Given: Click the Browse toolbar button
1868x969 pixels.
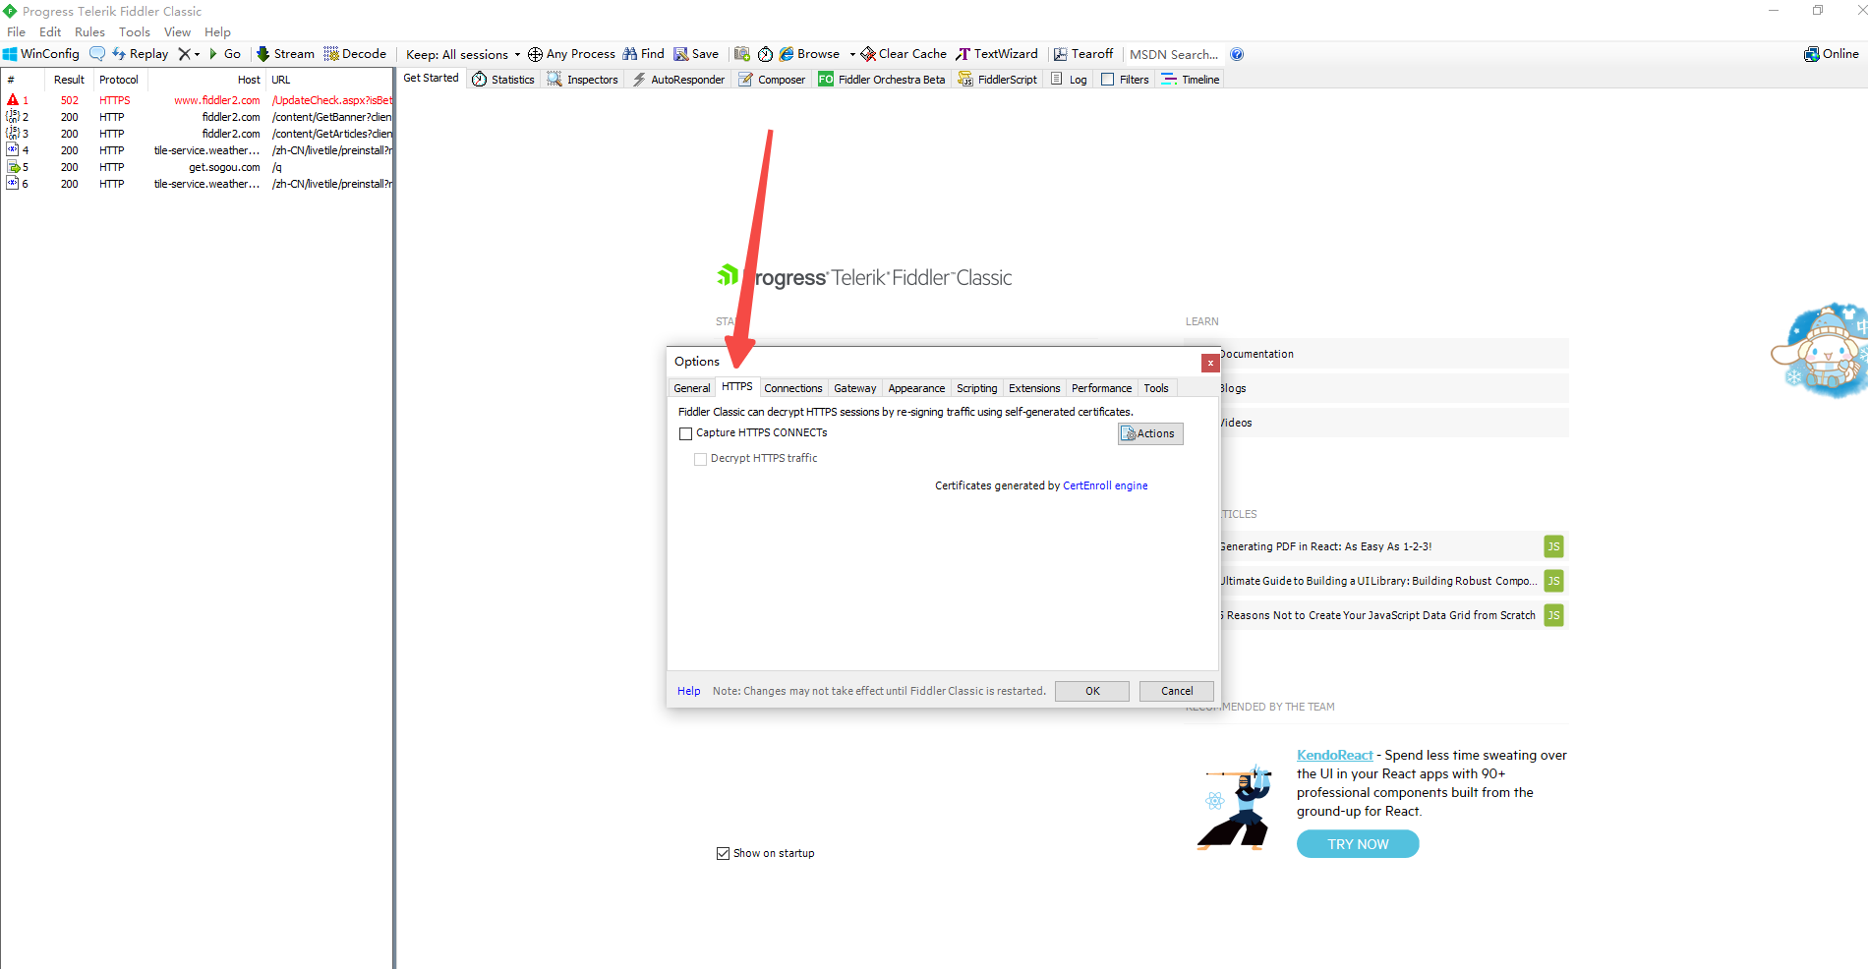Looking at the screenshot, I should pyautogui.click(x=810, y=54).
